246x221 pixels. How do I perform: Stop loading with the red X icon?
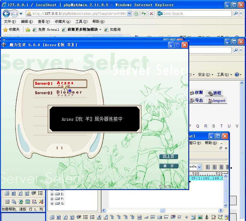click(151, 14)
